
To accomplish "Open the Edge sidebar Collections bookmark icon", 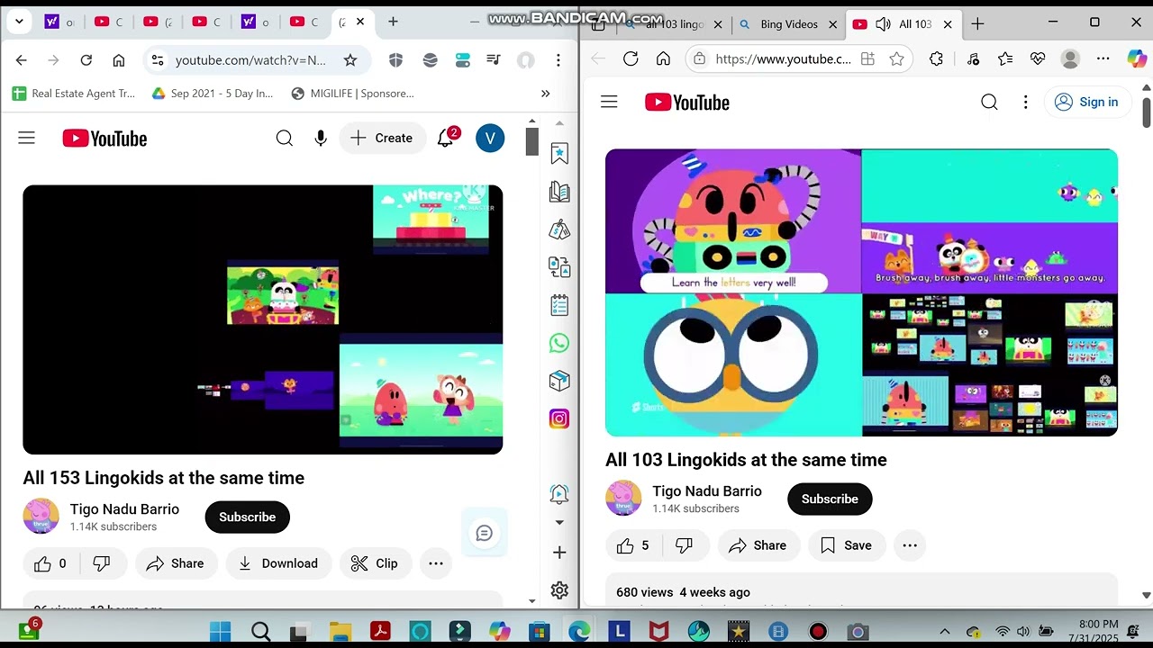I will (559, 154).
